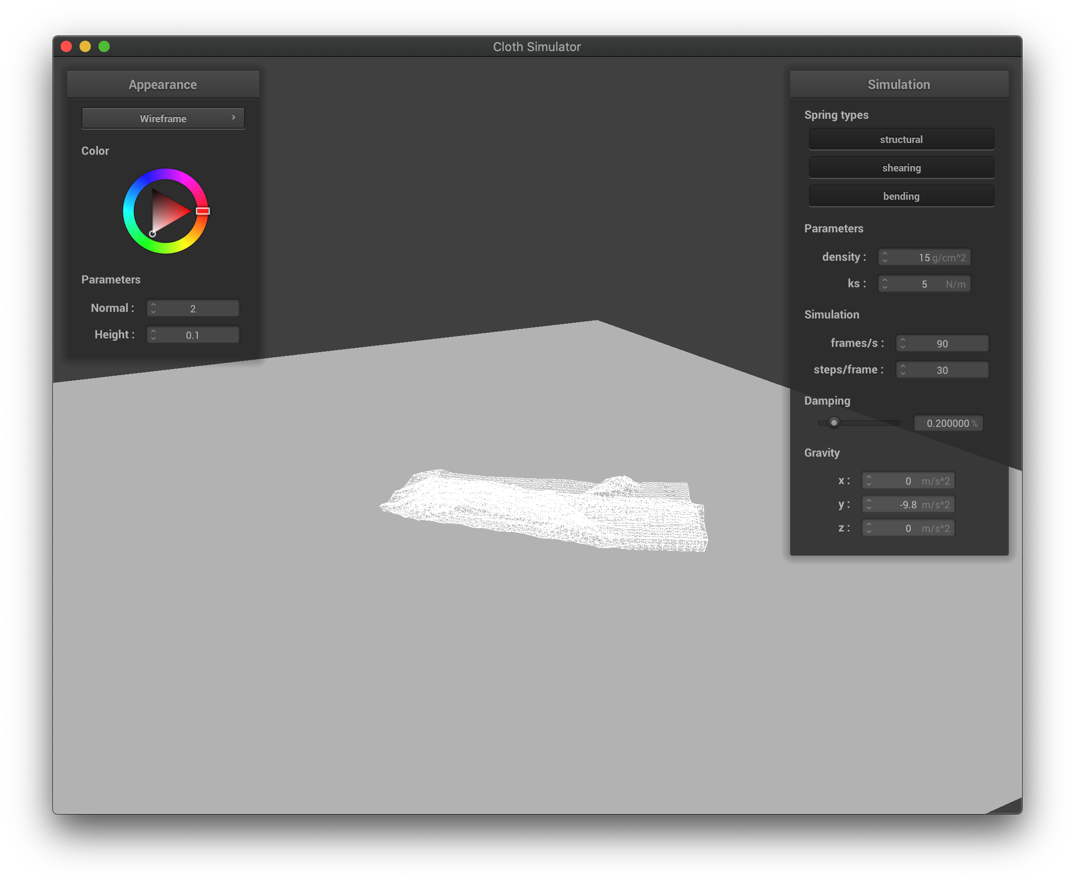Click the Damping slider knob
Image resolution: width=1075 pixels, height=884 pixels.
(834, 423)
